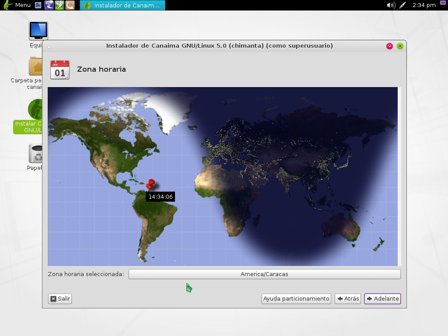Click the Salir button to exit installer

[59, 299]
